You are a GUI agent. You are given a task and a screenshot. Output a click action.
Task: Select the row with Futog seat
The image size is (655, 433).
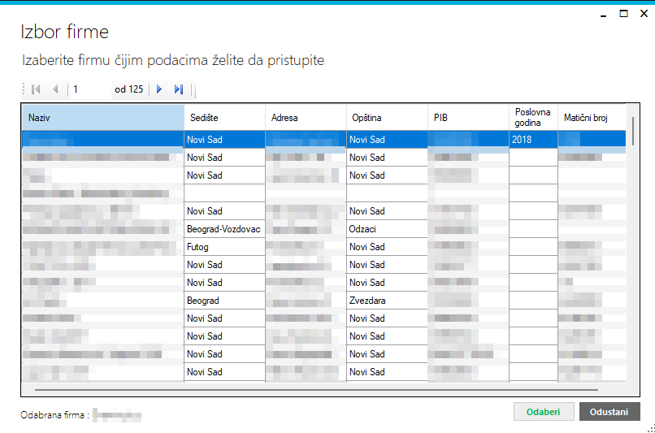[x=323, y=247]
